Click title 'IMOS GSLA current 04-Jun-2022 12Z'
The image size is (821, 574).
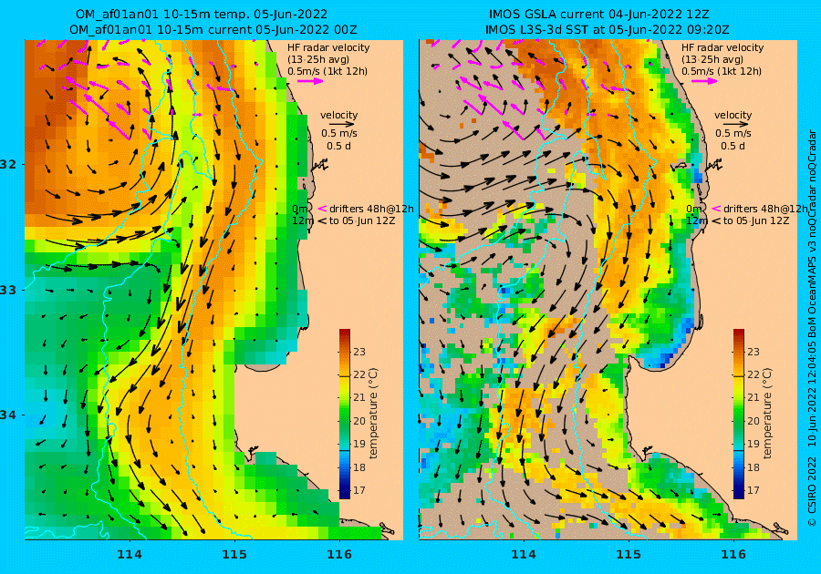(x=599, y=14)
